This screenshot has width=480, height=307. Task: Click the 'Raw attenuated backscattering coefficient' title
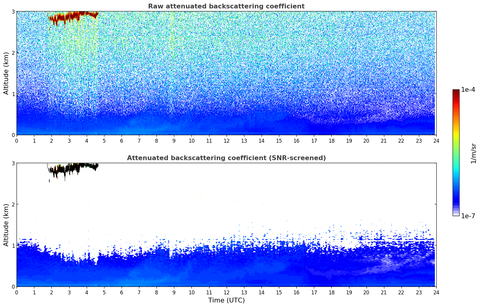[x=226, y=6]
